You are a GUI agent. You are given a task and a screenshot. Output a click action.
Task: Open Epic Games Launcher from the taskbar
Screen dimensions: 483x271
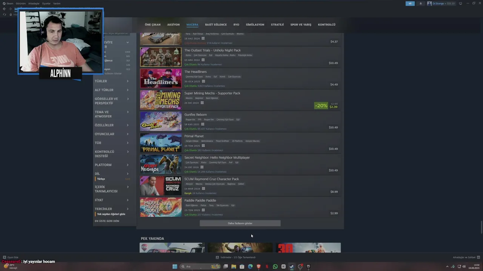point(308,266)
